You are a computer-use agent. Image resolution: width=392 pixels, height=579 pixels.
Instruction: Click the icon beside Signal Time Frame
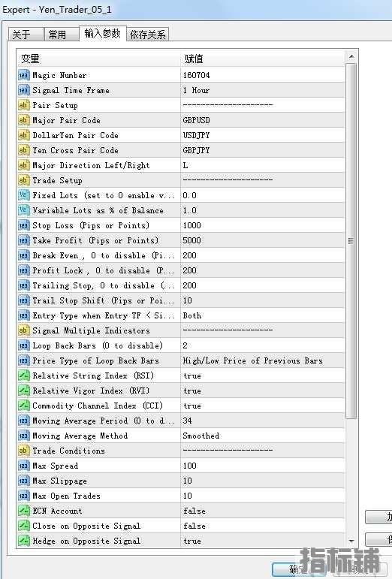point(23,90)
